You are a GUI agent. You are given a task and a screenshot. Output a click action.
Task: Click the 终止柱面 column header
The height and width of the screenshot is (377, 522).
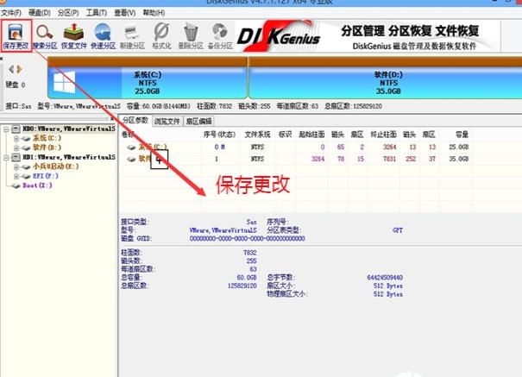(383, 135)
